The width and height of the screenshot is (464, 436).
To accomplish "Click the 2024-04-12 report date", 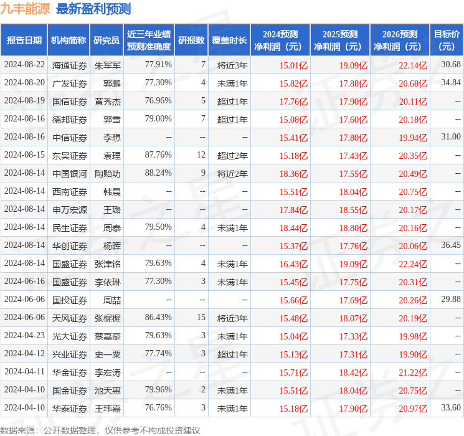I will pos(24,353).
